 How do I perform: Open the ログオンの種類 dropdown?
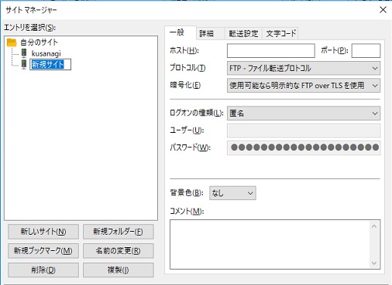pos(304,114)
